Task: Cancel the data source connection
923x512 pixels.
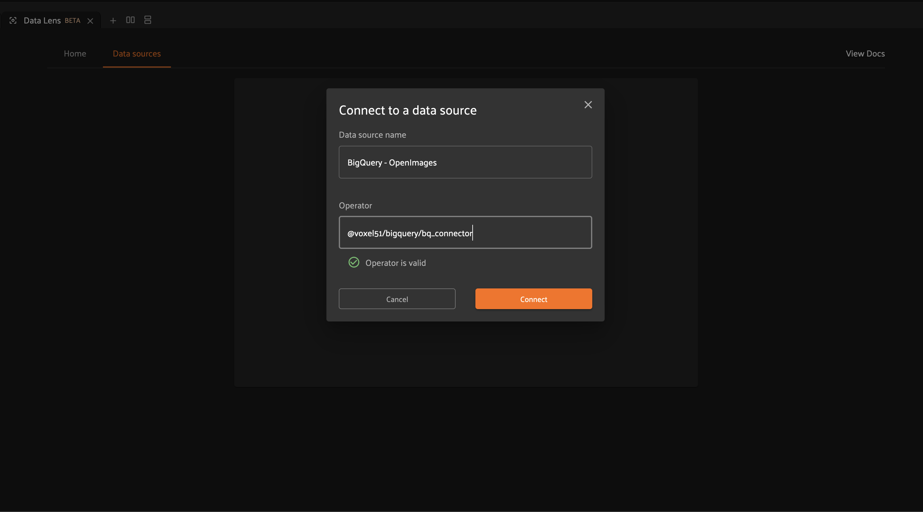Action: [397, 299]
